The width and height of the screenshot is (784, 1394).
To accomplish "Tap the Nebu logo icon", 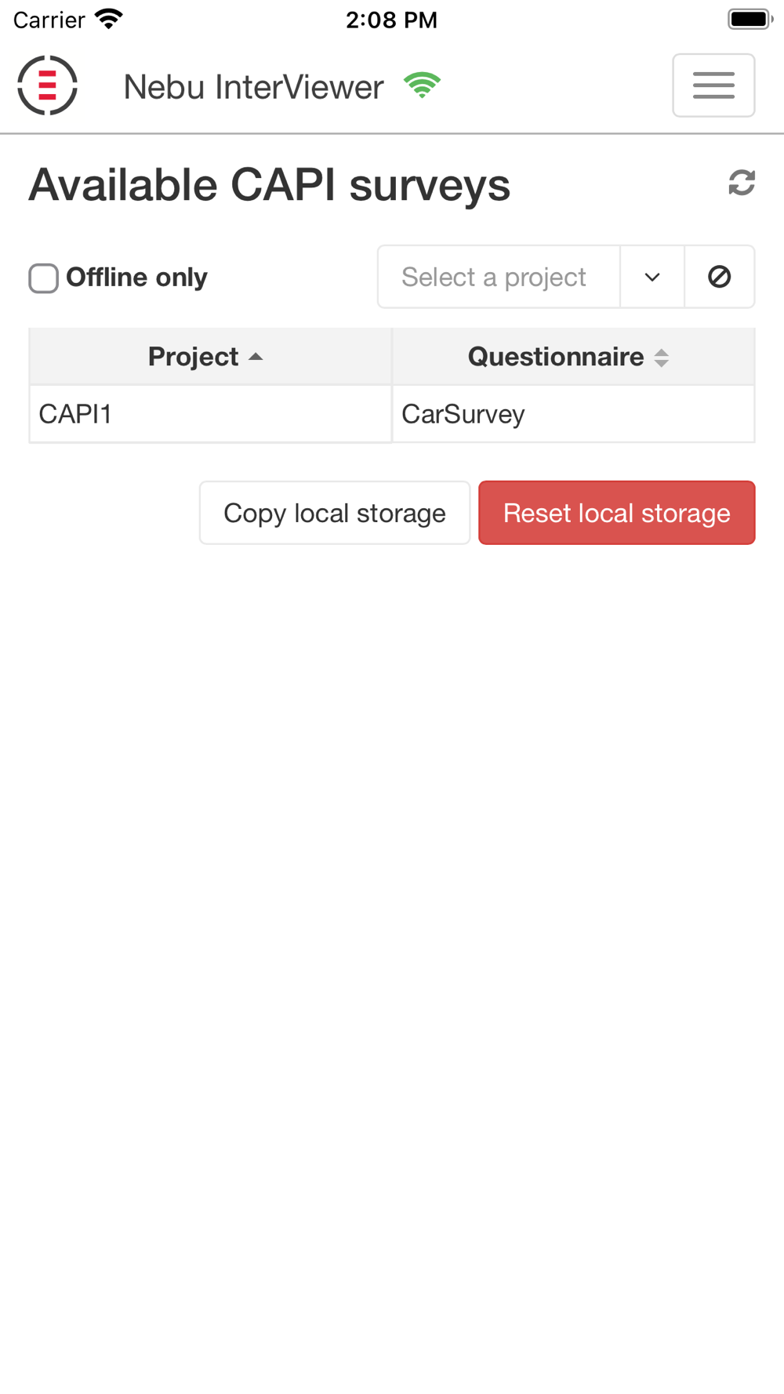I will 47,85.
